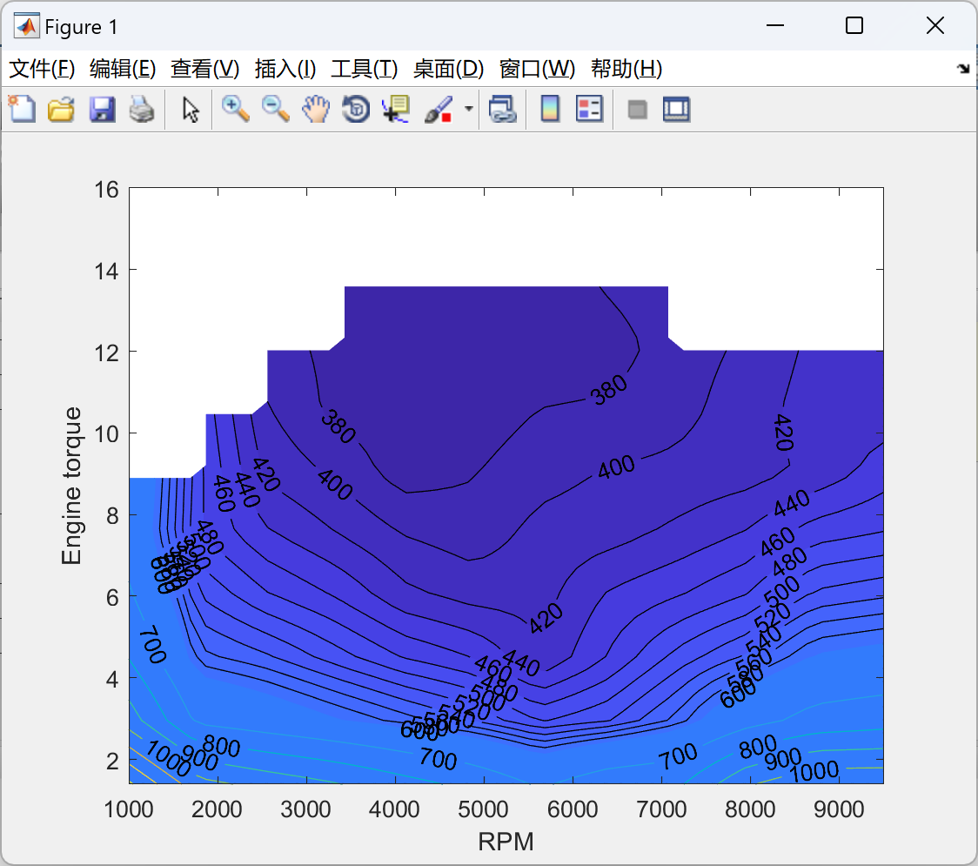Click the y-axis tick label '14'
This screenshot has height=866, width=978.
click(107, 271)
